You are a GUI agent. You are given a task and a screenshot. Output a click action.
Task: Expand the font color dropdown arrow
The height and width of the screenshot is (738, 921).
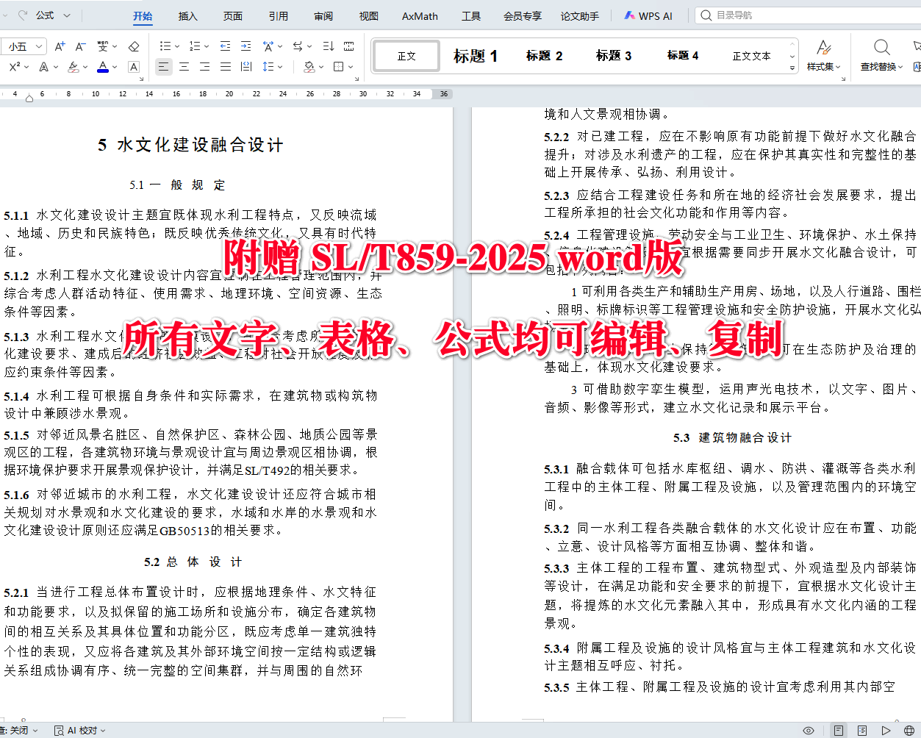click(115, 67)
